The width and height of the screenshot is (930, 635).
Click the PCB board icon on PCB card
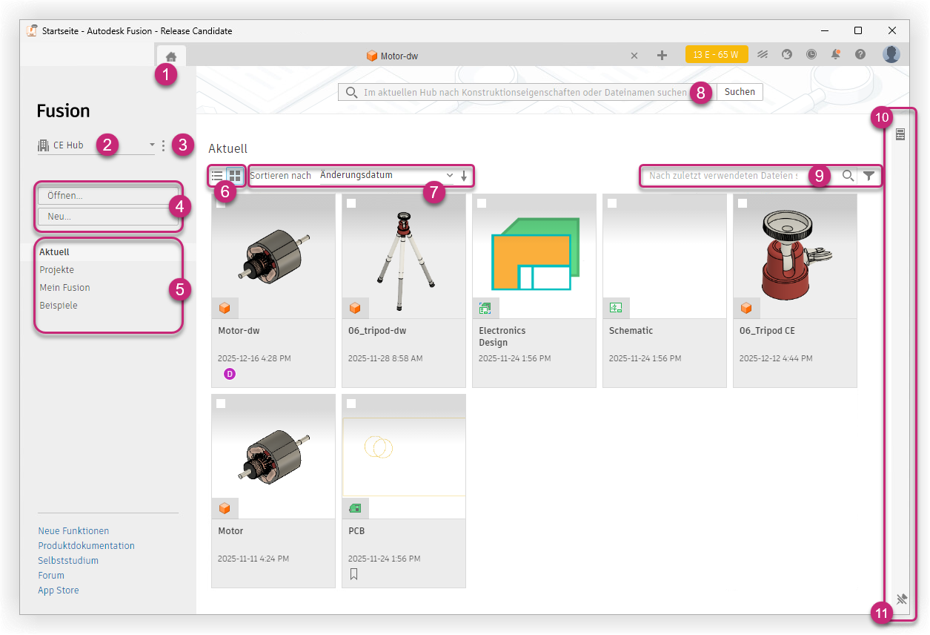(x=356, y=508)
